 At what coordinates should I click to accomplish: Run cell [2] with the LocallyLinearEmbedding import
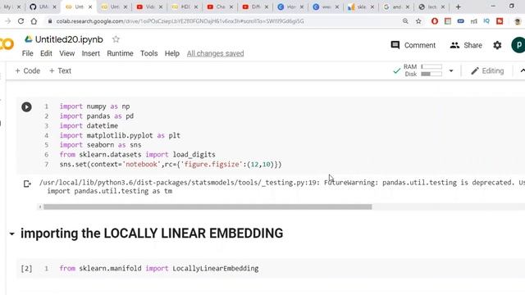click(x=27, y=269)
